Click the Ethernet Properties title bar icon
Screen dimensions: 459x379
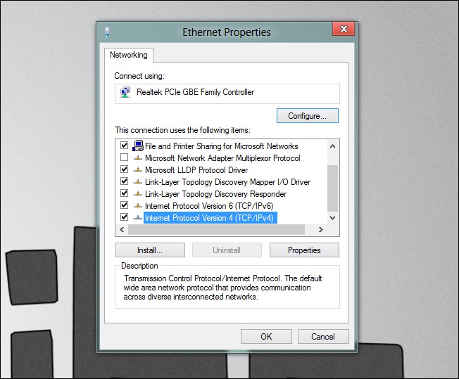pos(107,32)
